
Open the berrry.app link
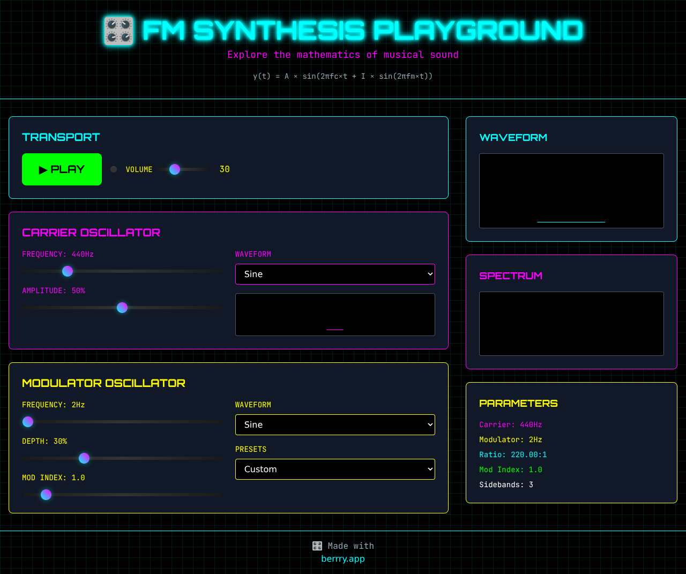[343, 558]
